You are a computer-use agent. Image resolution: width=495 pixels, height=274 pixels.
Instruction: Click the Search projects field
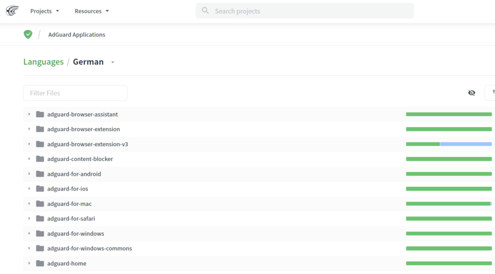coord(305,11)
